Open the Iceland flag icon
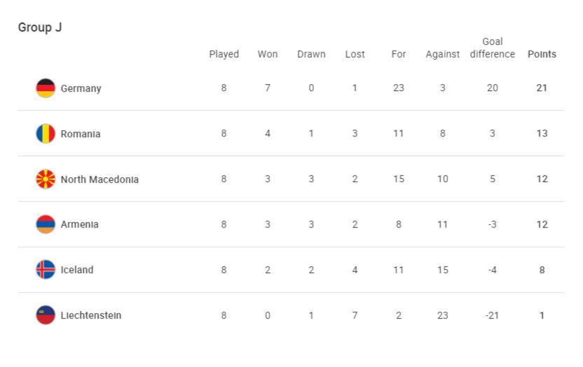The height and width of the screenshot is (367, 583). click(x=46, y=270)
